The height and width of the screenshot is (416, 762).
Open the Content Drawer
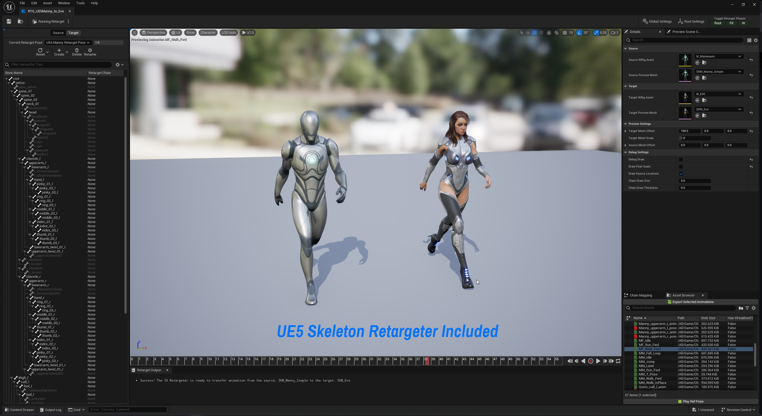[19, 410]
